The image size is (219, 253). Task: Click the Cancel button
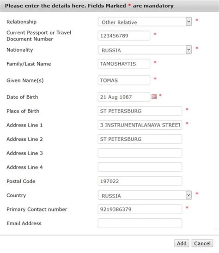[202, 243]
